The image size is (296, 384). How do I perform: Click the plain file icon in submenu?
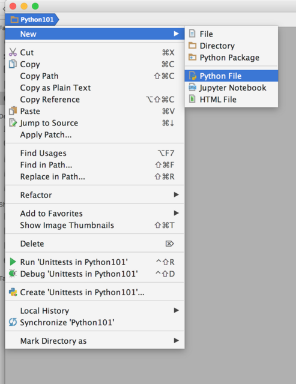[x=192, y=34]
